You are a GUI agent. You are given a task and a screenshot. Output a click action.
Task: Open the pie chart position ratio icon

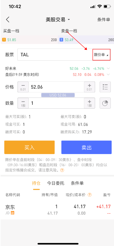[x=105, y=103]
